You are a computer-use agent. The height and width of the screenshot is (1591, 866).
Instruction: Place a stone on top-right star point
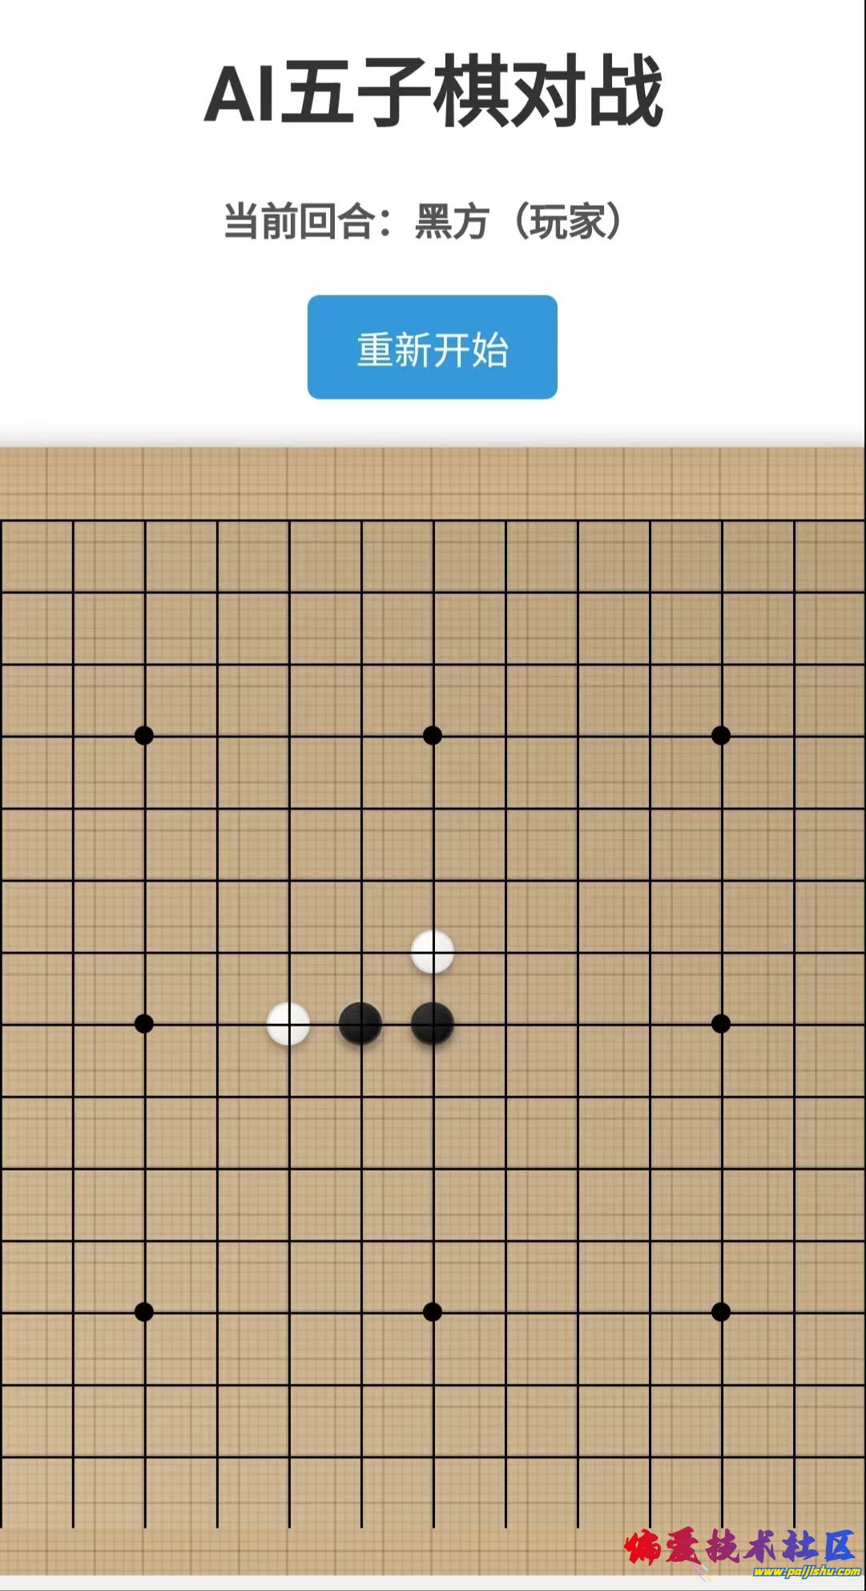click(x=721, y=735)
